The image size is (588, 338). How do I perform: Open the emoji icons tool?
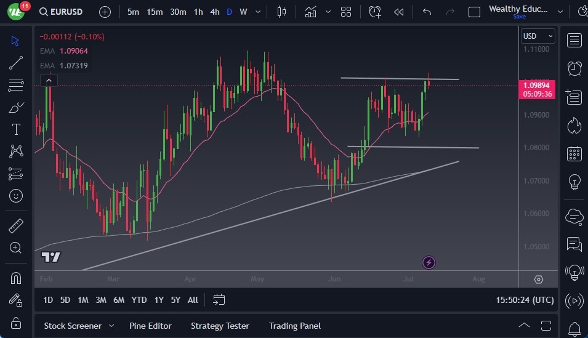pyautogui.click(x=16, y=196)
